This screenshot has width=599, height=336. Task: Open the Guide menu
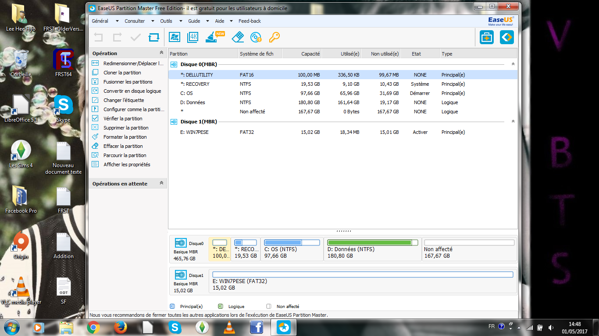coord(194,21)
